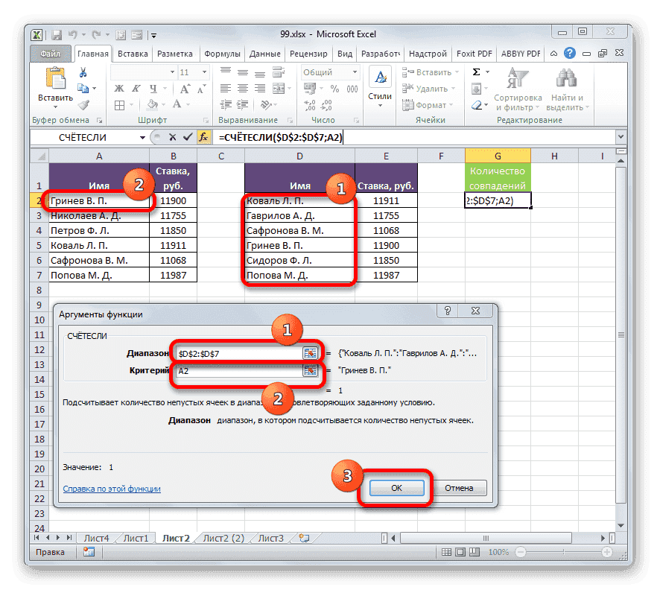Cancel formula entry with the X icon
The image size is (657, 590).
(x=173, y=137)
